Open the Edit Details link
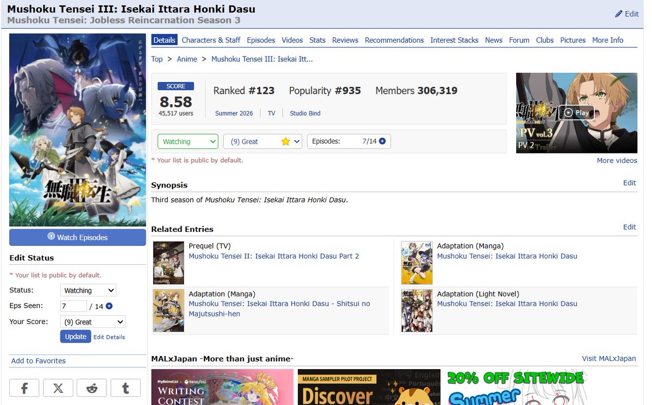This screenshot has width=652, height=405. [109, 337]
